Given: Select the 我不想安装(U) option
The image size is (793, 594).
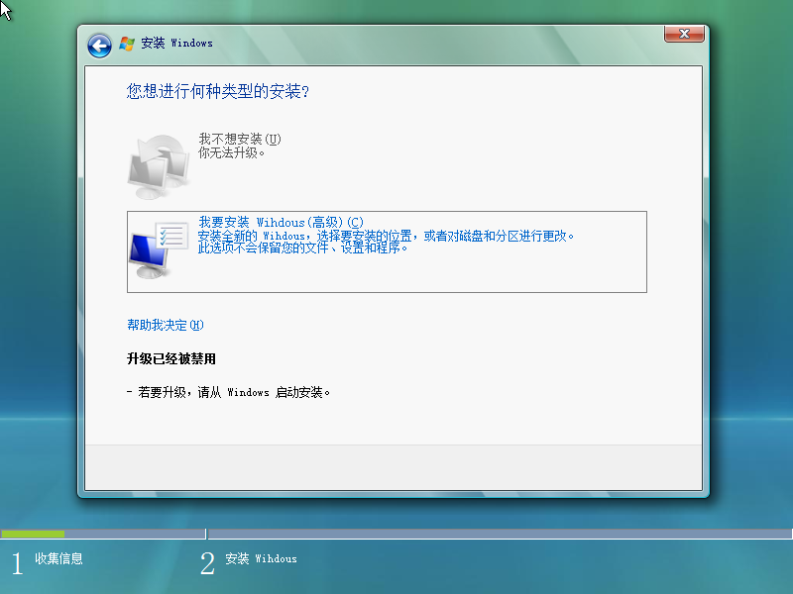Looking at the screenshot, I should [236, 140].
